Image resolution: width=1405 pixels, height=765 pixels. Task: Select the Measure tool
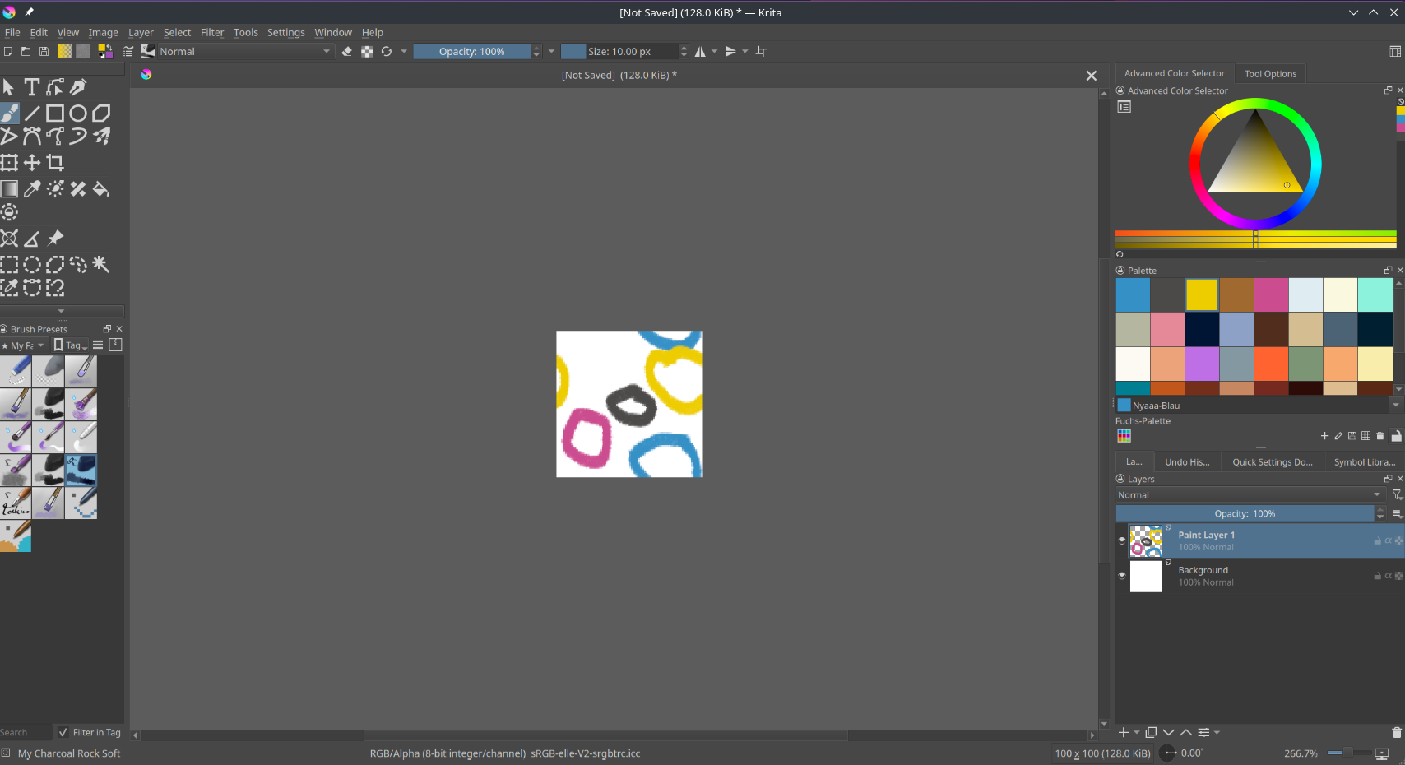(x=32, y=239)
